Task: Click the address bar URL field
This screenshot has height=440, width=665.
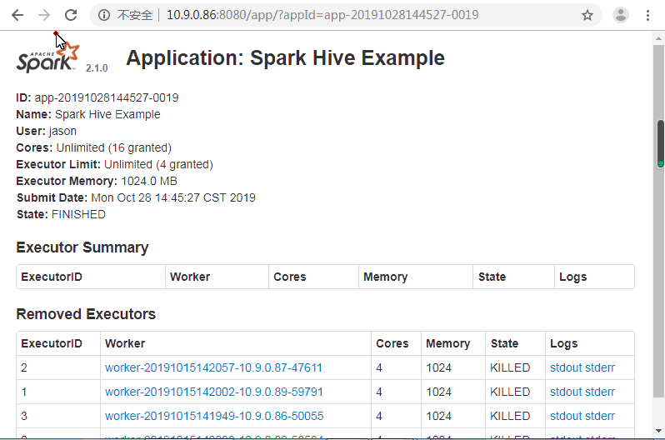Action: click(333, 15)
